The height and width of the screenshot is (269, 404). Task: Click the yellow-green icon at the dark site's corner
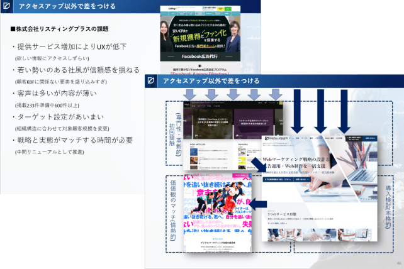[x=281, y=103]
